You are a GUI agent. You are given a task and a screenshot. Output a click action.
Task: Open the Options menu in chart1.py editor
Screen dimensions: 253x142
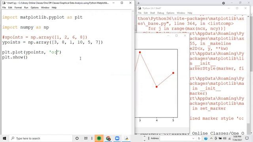35,7
